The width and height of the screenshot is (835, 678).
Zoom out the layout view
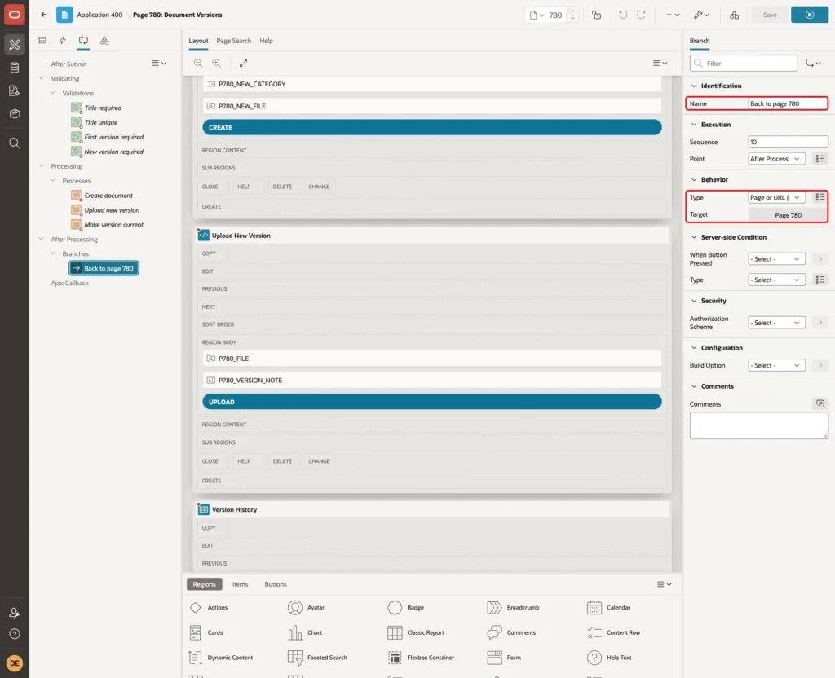coord(198,63)
